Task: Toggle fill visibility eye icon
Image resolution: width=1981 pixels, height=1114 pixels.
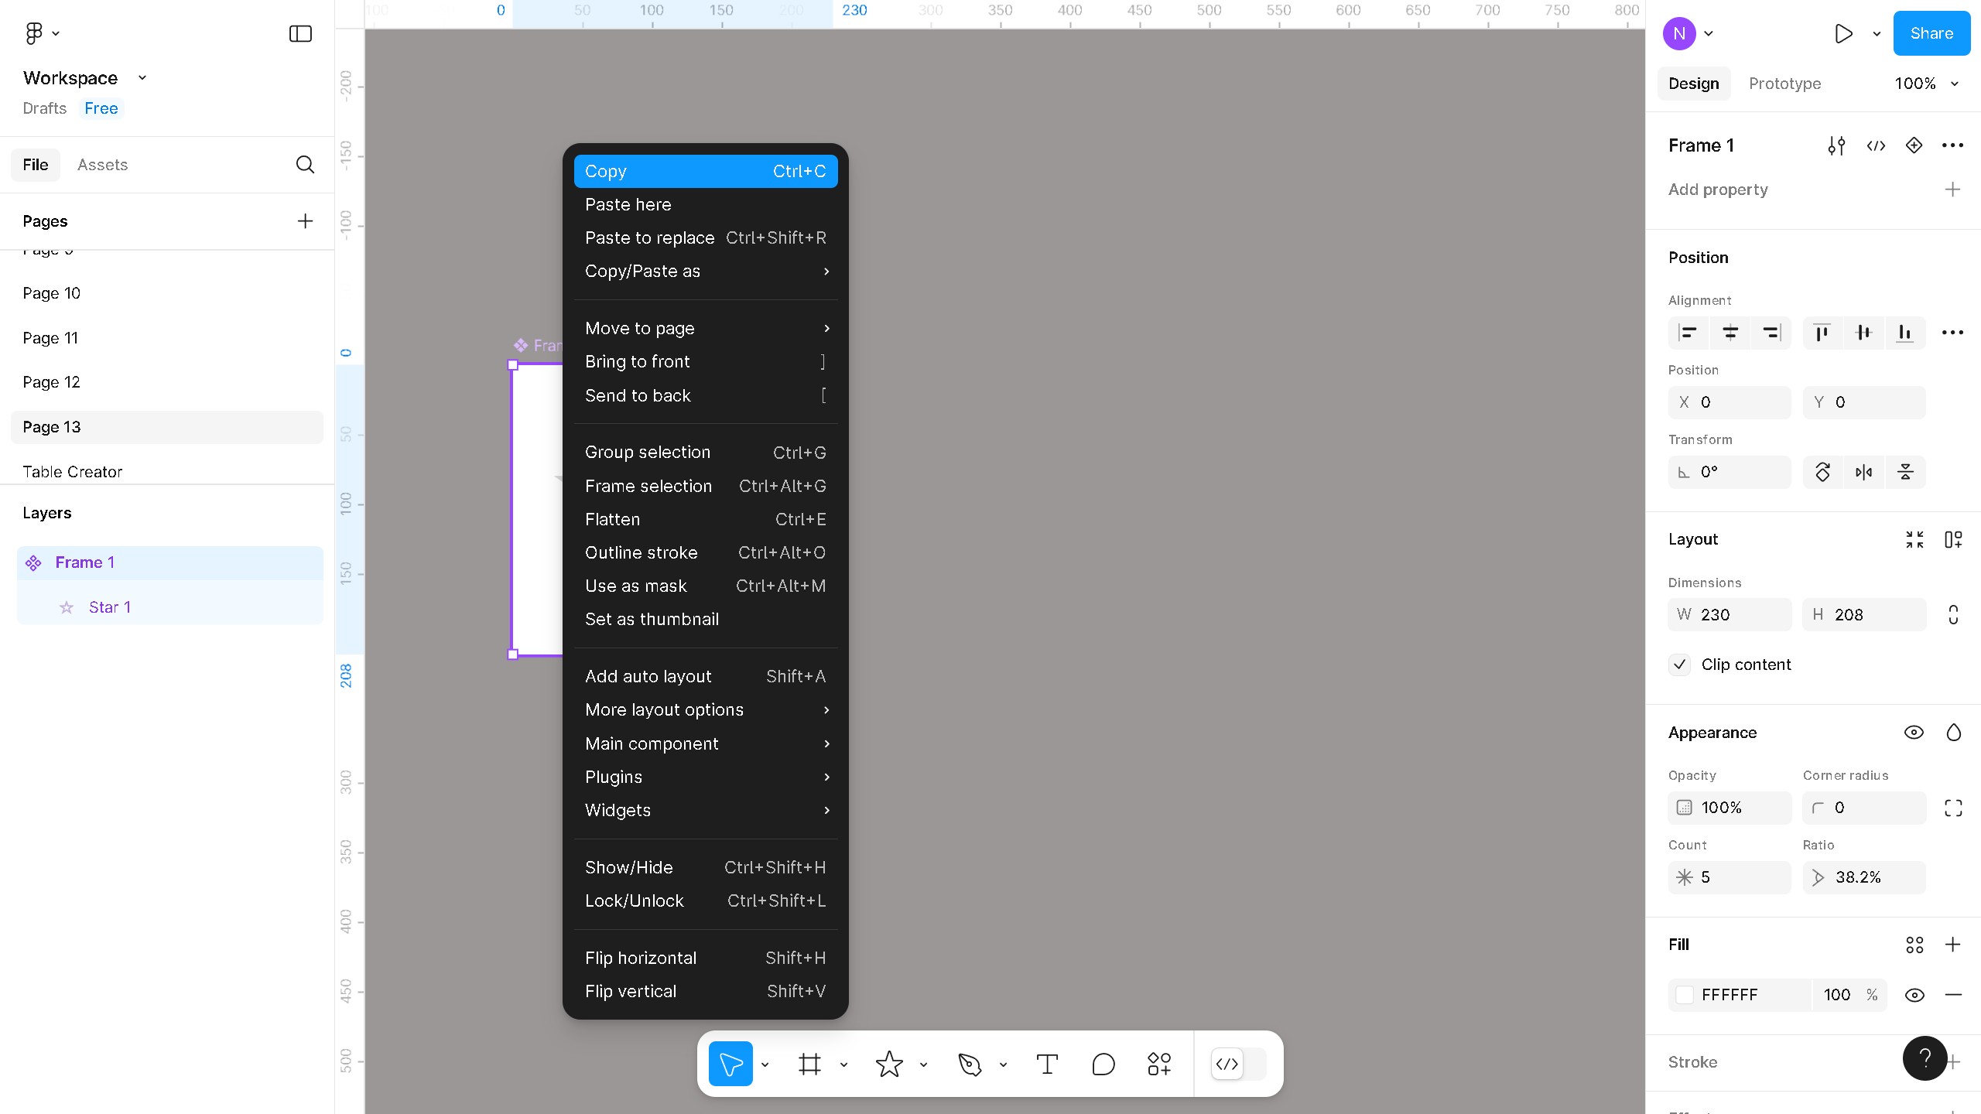Action: (x=1914, y=995)
